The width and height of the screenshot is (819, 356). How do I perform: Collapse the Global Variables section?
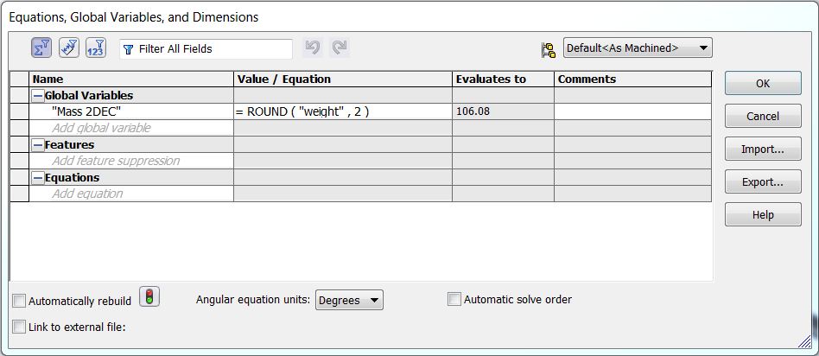tap(38, 96)
